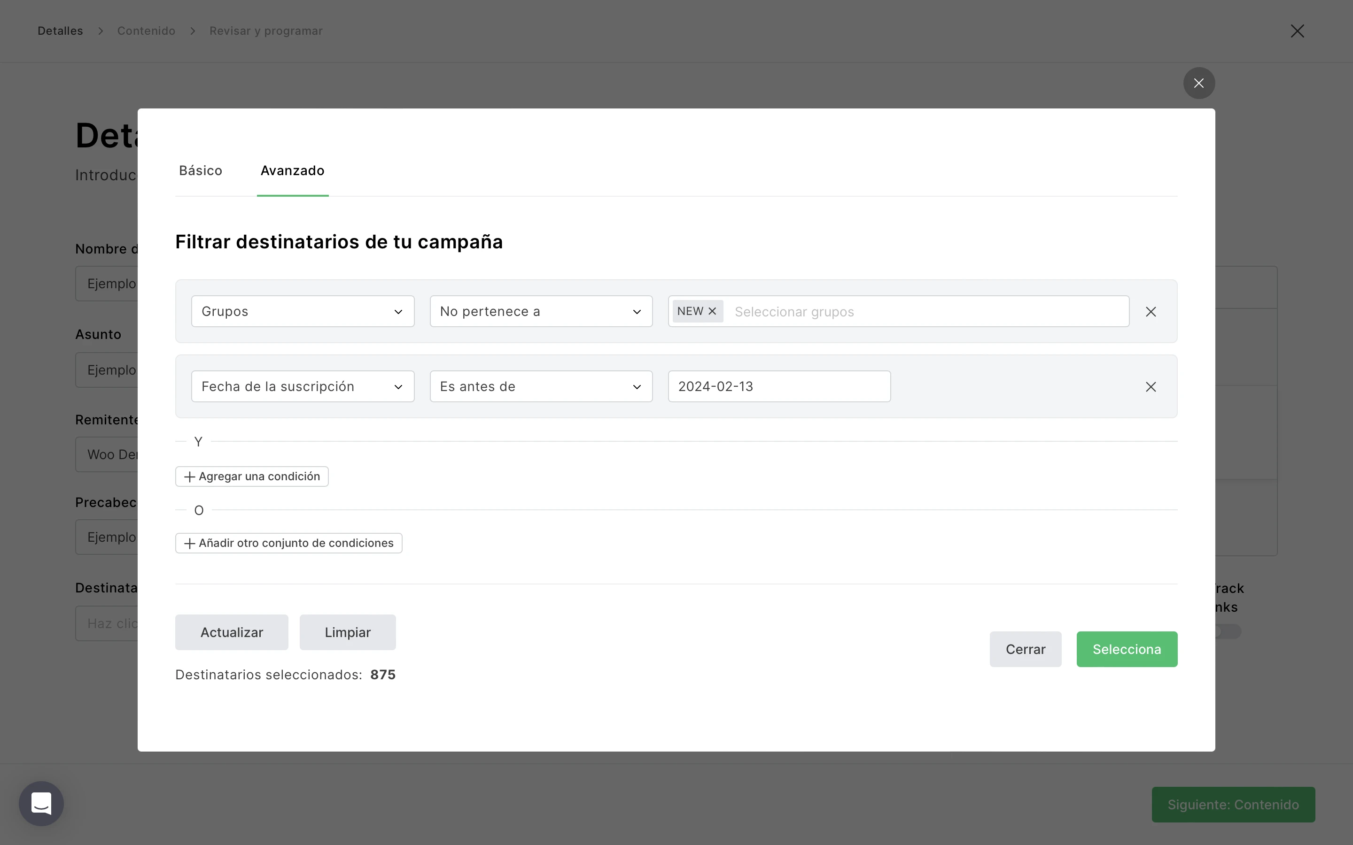Delete the Fecha de la suscripción condition
The image size is (1353, 845).
1150,387
